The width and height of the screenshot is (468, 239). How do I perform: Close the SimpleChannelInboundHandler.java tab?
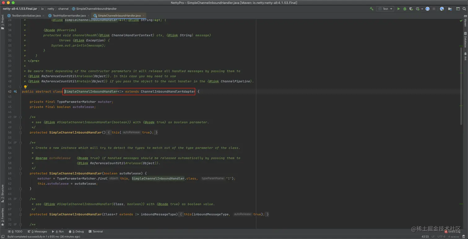coord(143,15)
